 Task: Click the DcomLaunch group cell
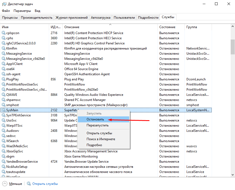(196, 79)
